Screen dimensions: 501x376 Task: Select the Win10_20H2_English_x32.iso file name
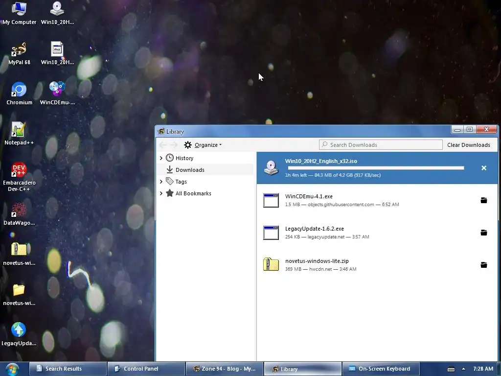(x=321, y=161)
